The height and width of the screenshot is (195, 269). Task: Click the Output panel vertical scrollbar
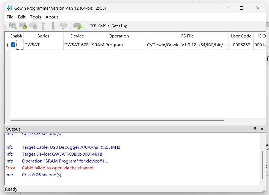coord(263,165)
